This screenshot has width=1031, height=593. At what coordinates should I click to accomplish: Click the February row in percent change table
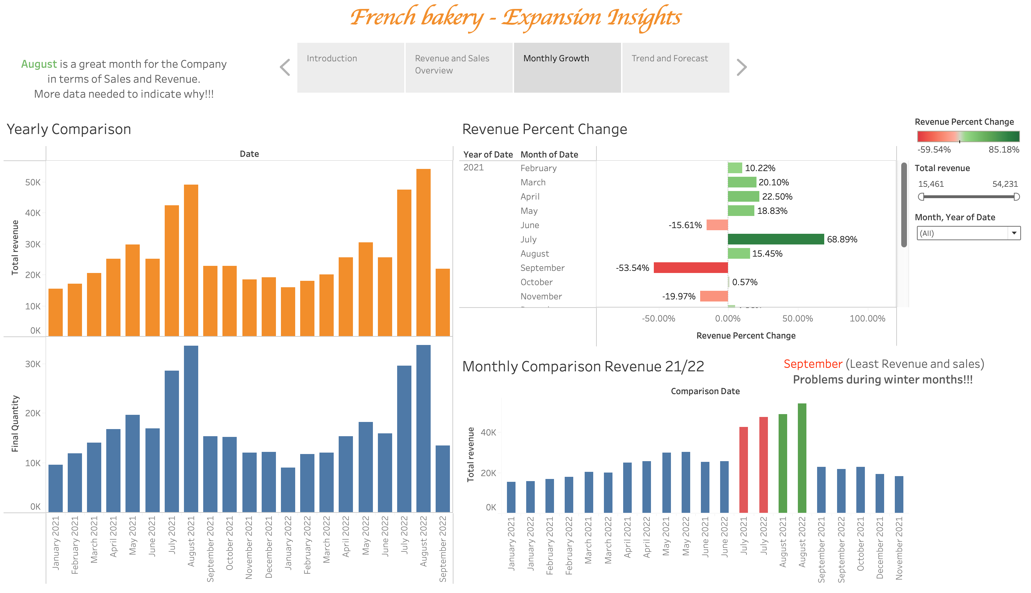[x=538, y=168]
